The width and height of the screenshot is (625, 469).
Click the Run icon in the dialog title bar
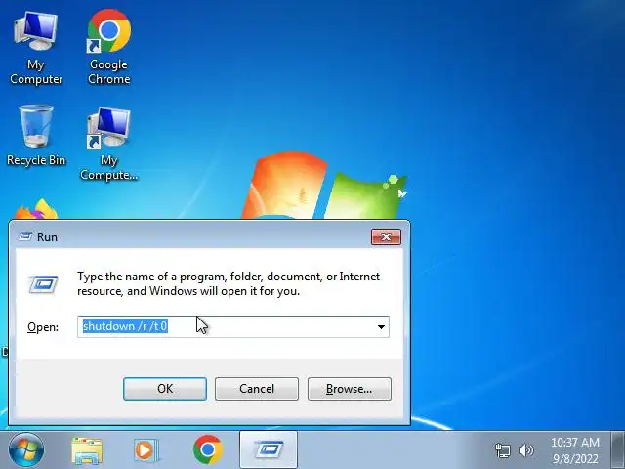[25, 236]
